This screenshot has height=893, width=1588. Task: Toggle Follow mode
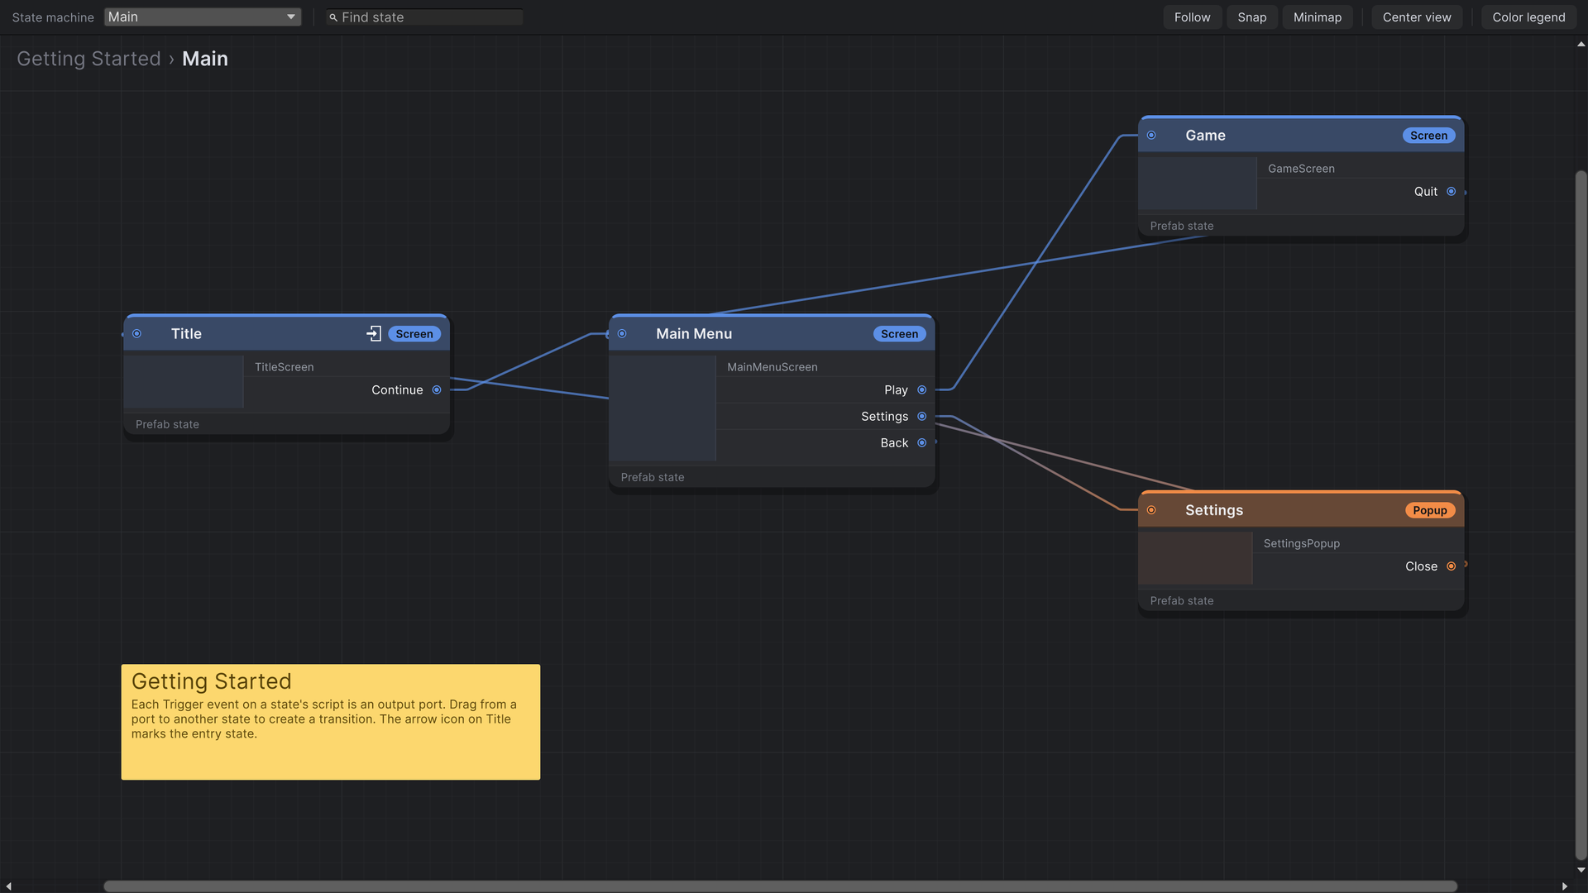[1192, 17]
